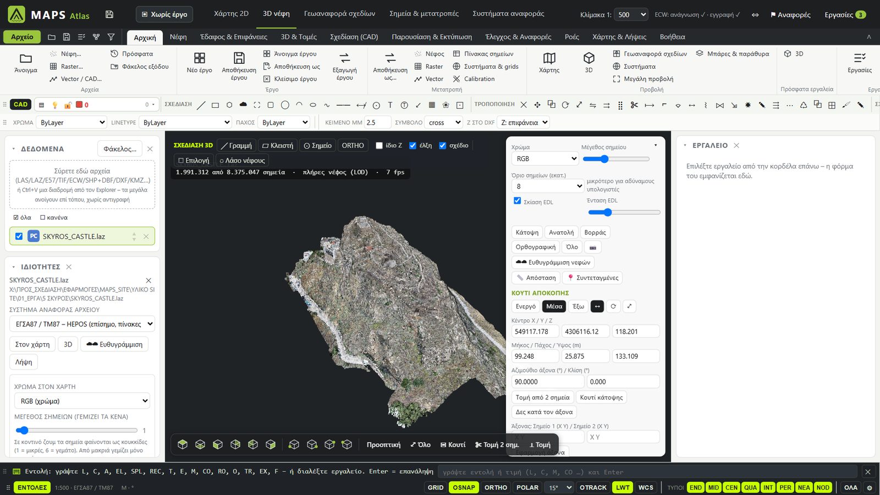Click the Κάτοψη view button
Screen dimensions: 880x495
pos(527,233)
